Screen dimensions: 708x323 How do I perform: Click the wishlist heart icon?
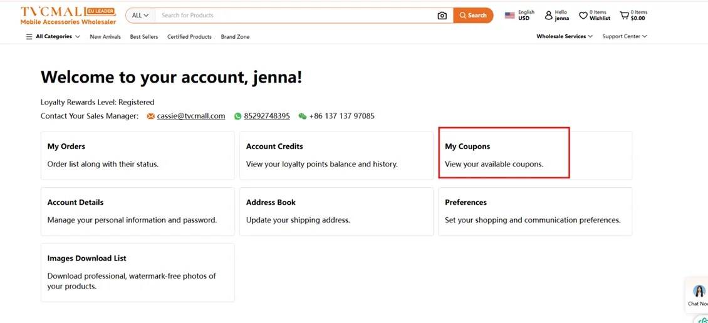click(x=583, y=15)
